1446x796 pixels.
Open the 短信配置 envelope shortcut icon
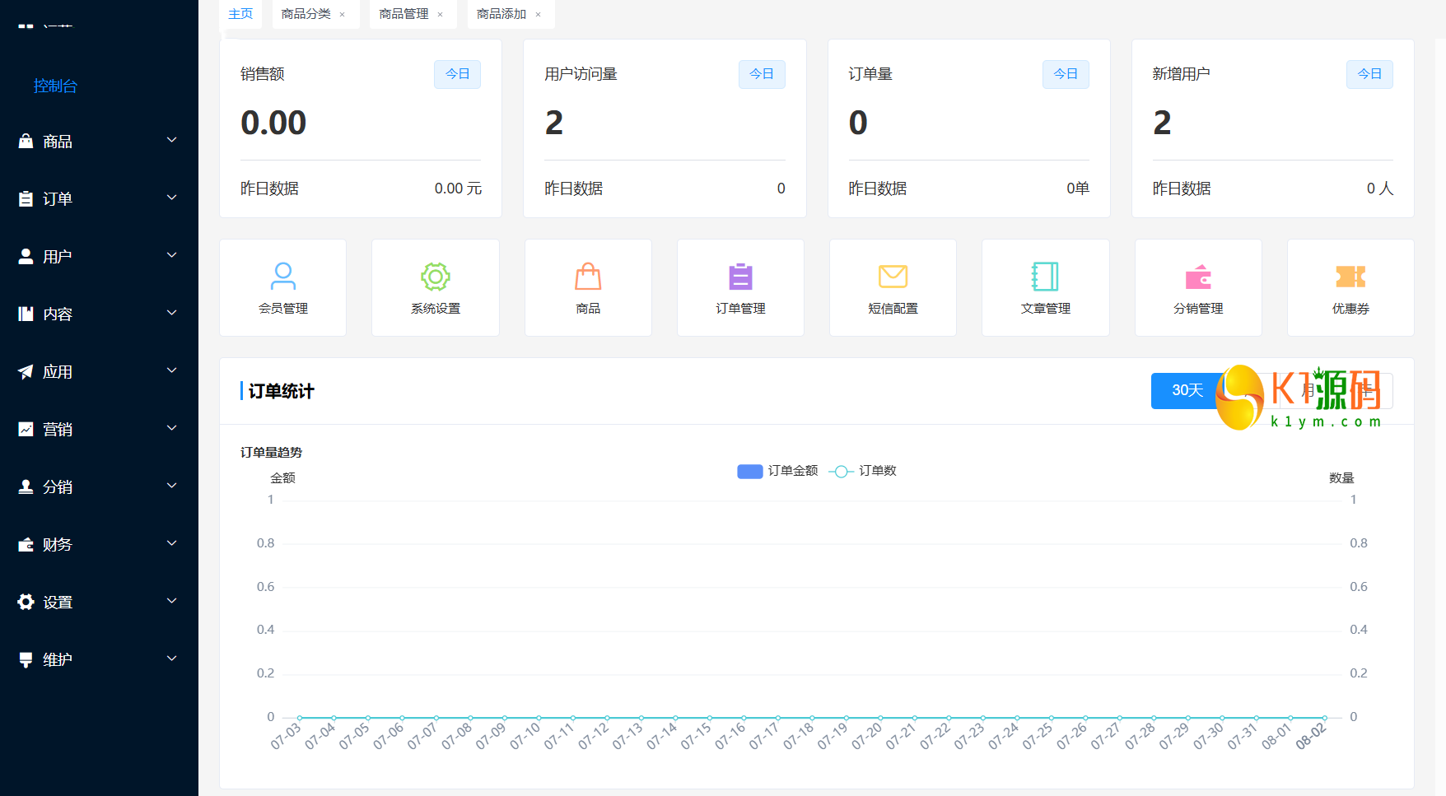(x=893, y=276)
